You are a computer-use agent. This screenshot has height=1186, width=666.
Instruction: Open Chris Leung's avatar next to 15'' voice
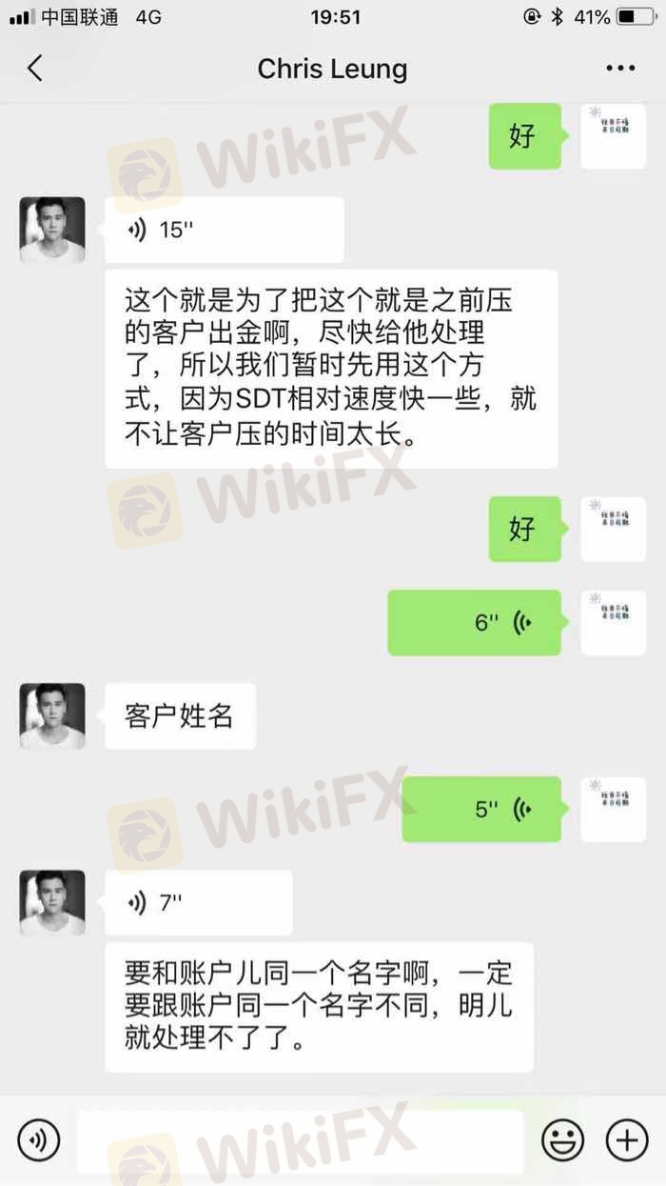tap(52, 230)
